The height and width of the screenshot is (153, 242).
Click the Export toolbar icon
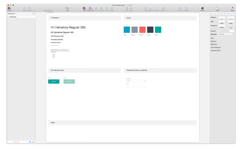[x=232, y=8]
